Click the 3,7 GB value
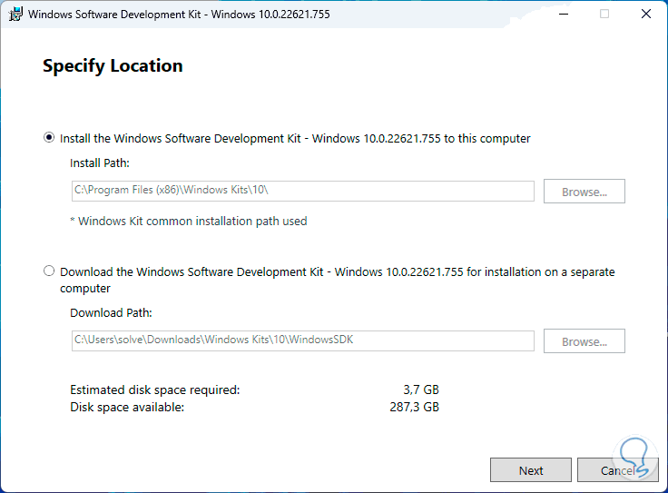 [421, 389]
